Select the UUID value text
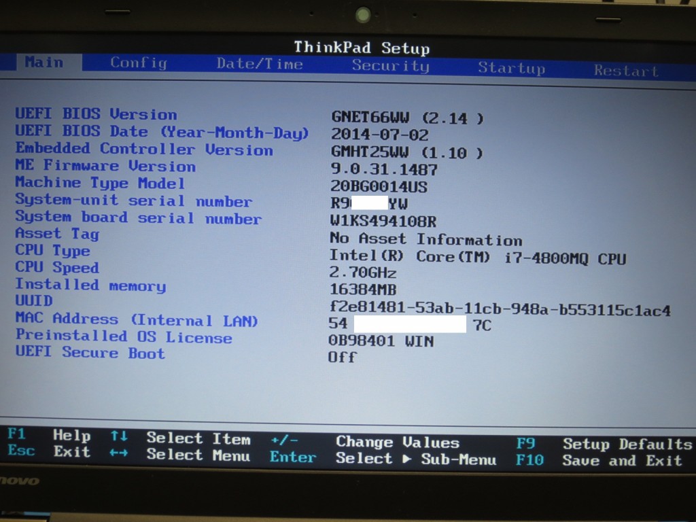This screenshot has height=522, width=696. pyautogui.click(x=500, y=310)
